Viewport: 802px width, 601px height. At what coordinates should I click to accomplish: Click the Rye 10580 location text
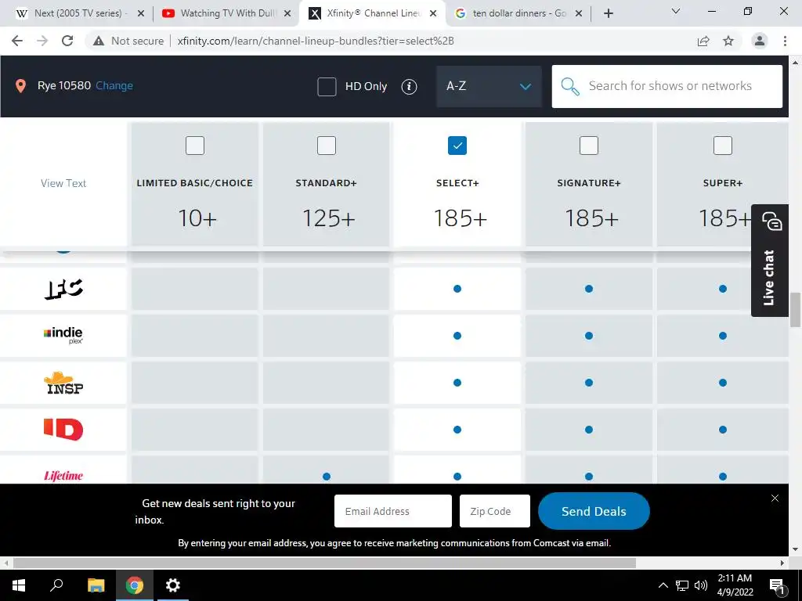64,85
